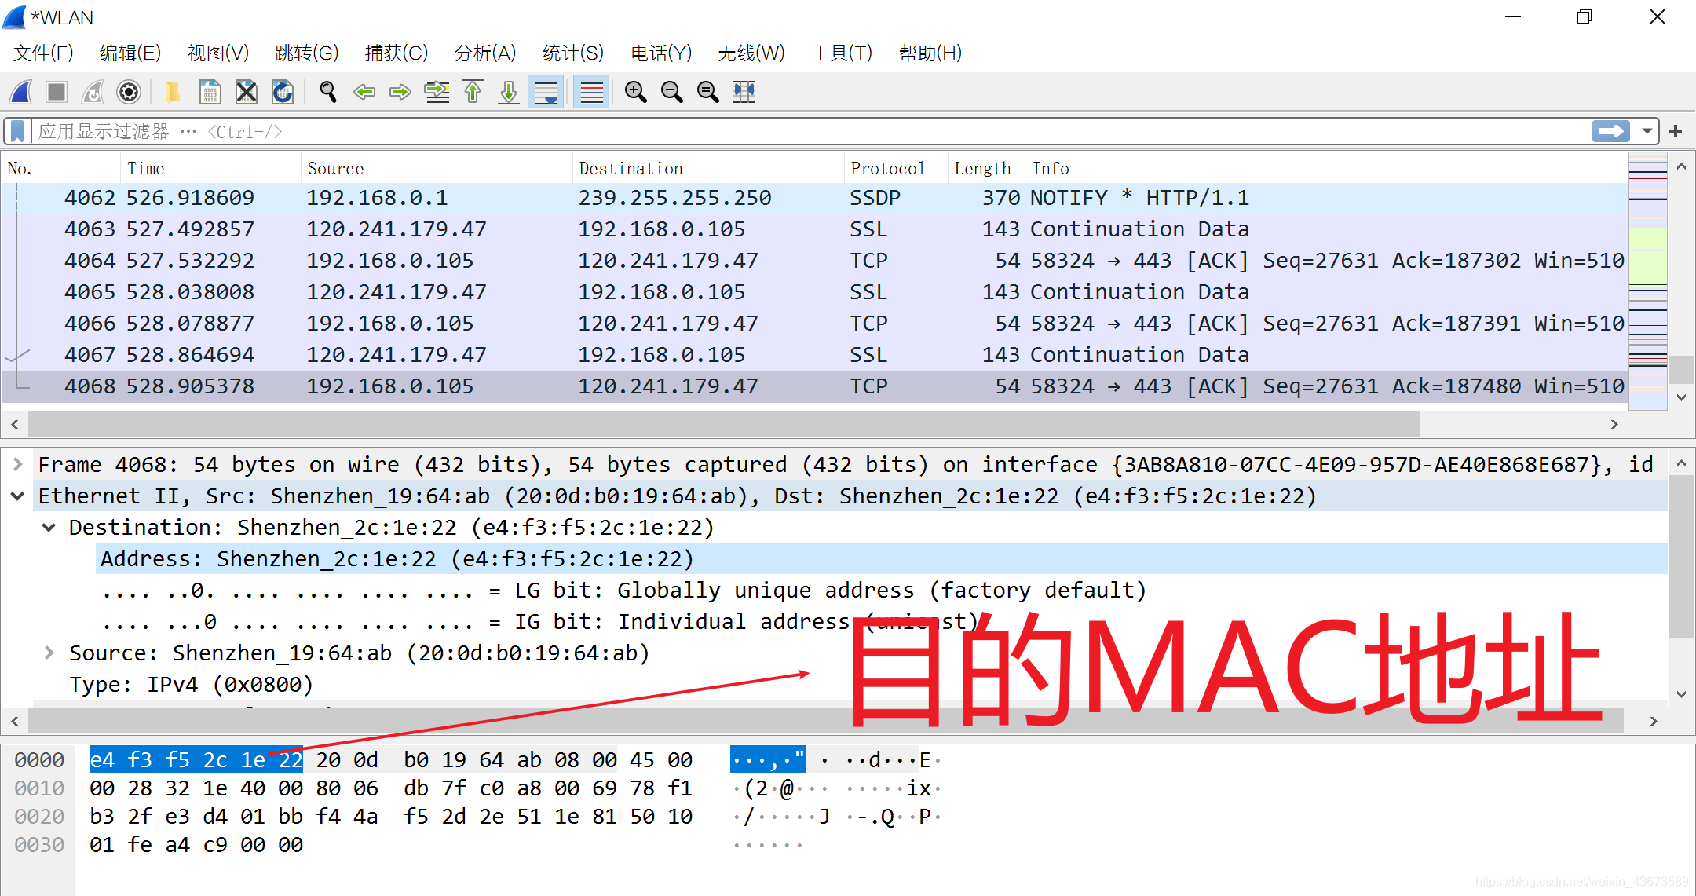This screenshot has height=896, width=1696.
Task: Click packet list horizontal scrollbar
Action: click(x=722, y=424)
